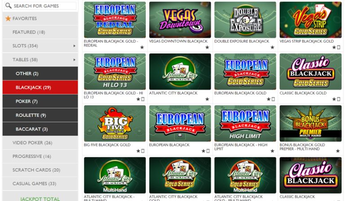Click the orange Favorites star icon

(8, 18)
